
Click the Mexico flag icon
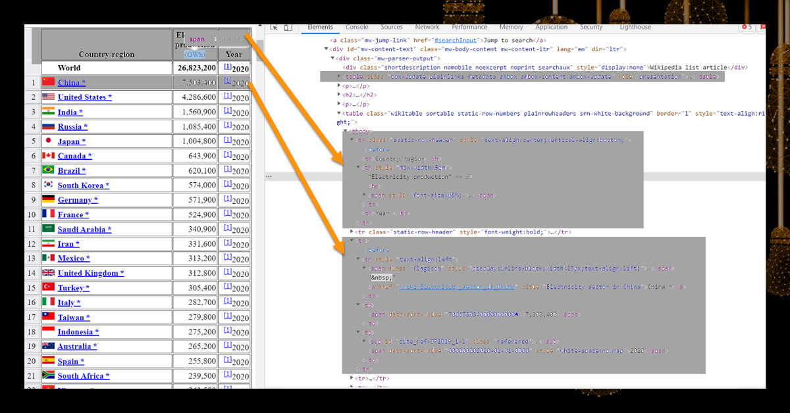click(x=48, y=258)
